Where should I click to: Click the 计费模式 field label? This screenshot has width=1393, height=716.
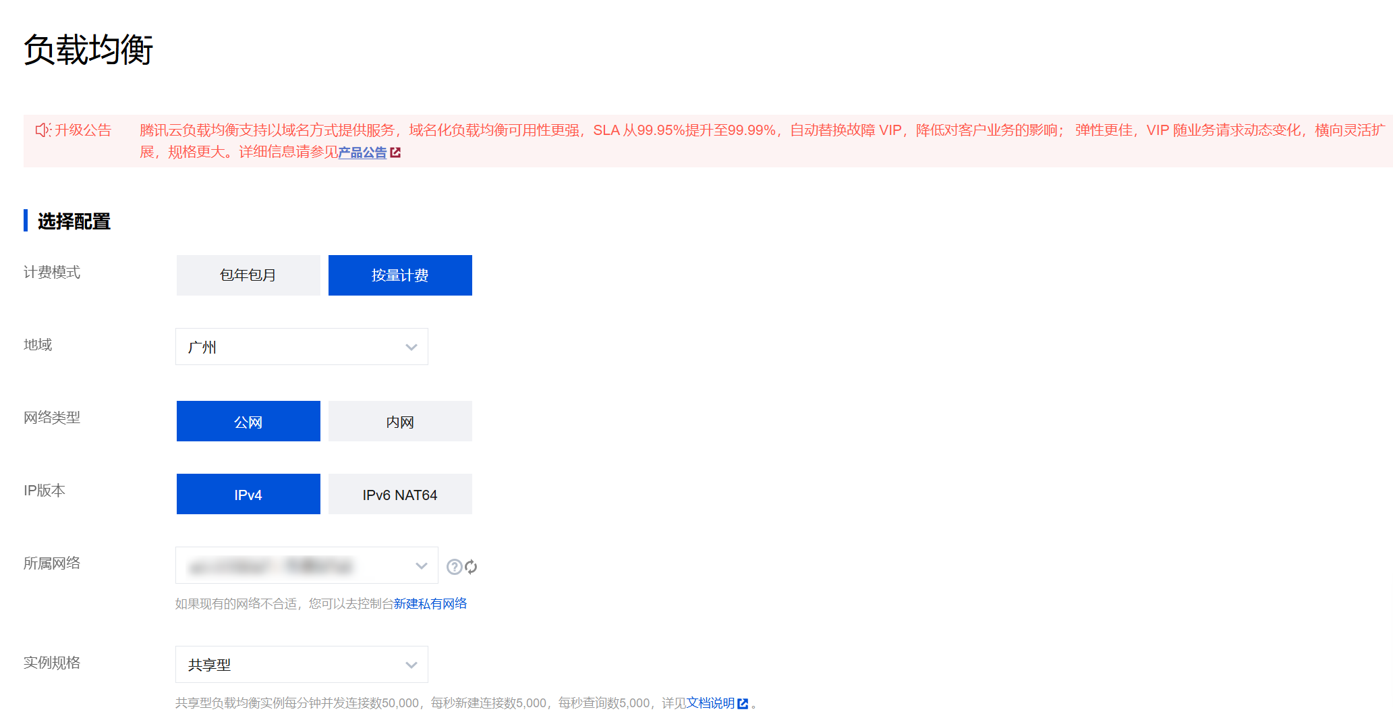[x=52, y=272]
